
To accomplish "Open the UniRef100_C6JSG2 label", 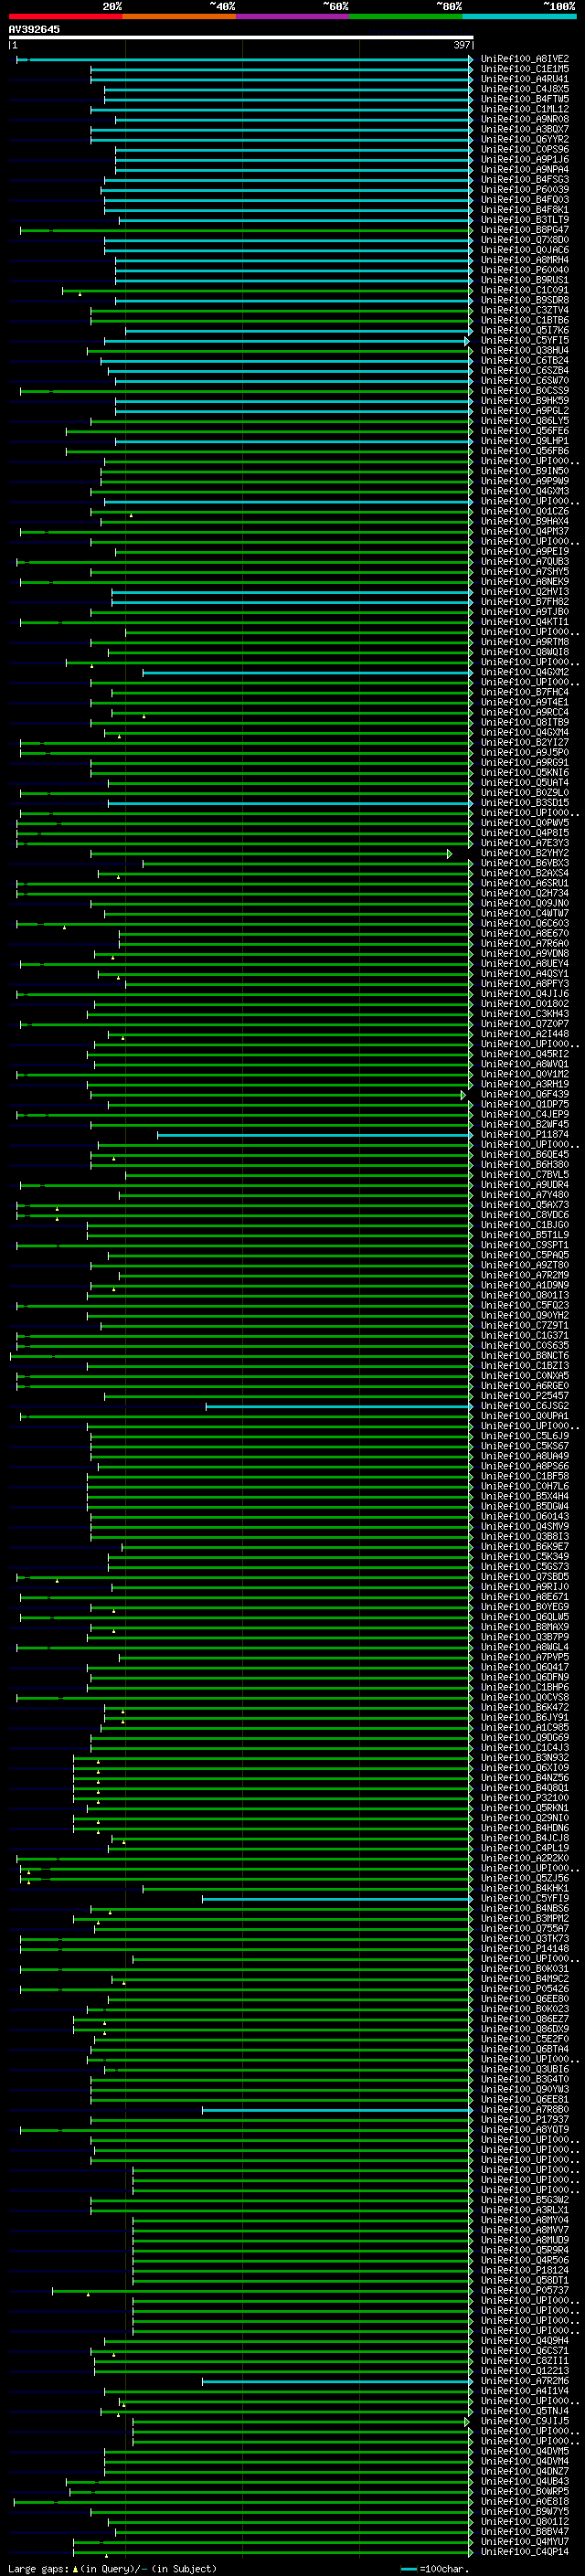I will point(524,1406).
